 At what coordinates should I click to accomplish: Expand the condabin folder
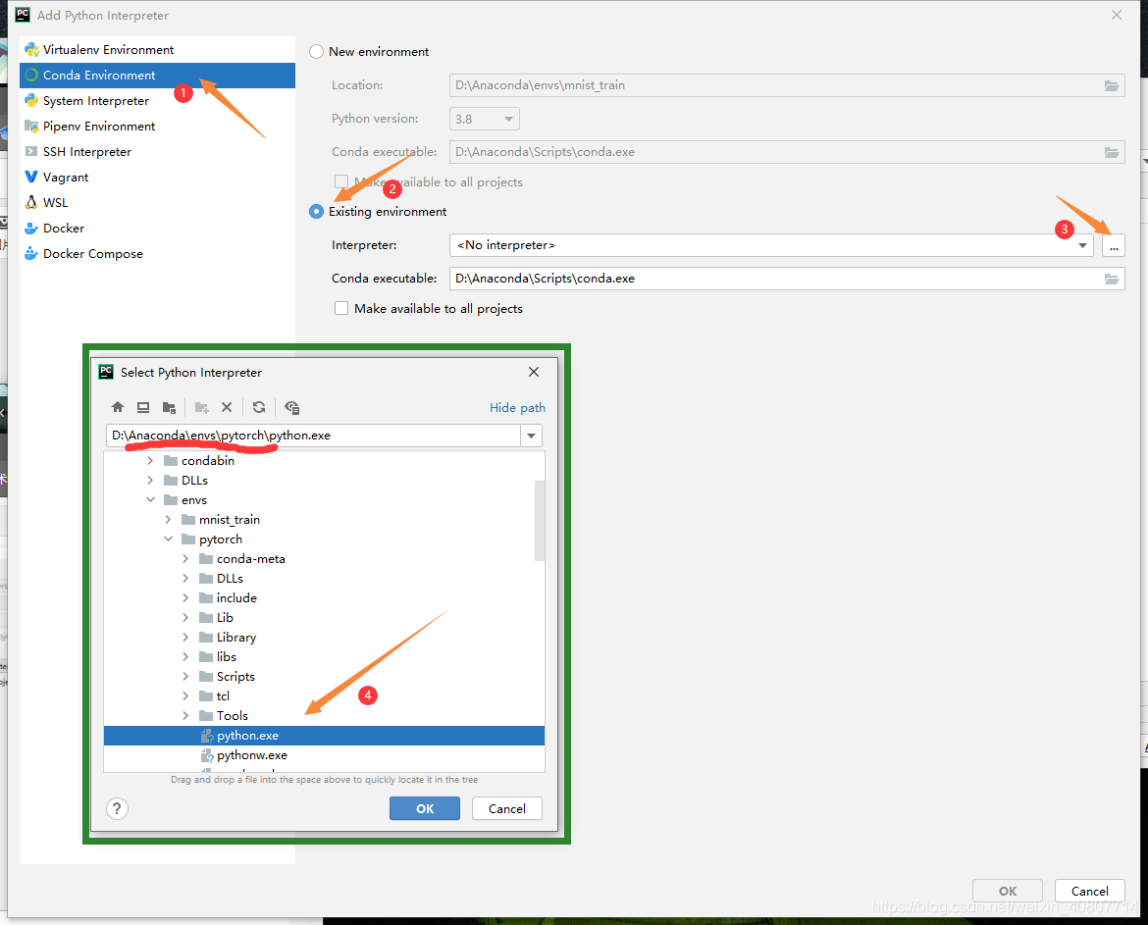(150, 460)
